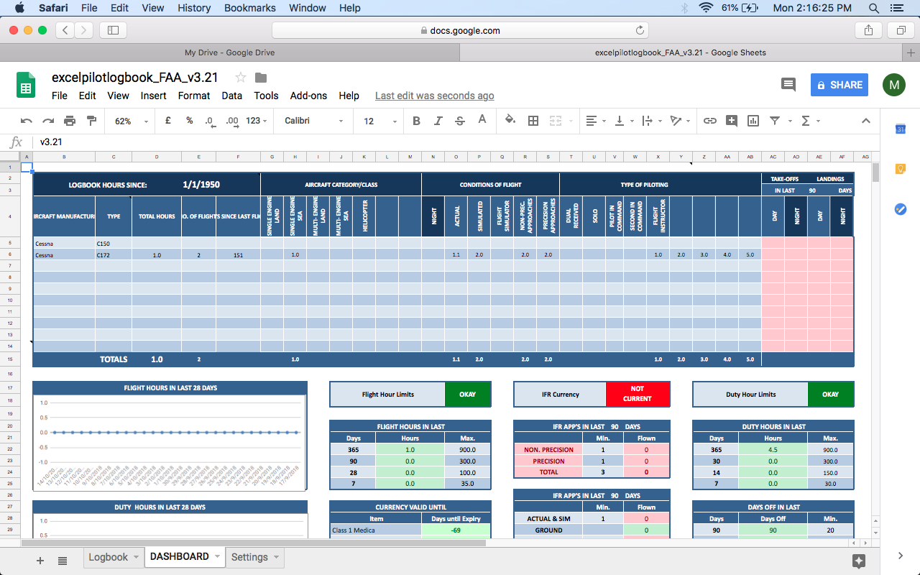The width and height of the screenshot is (920, 575).
Task: Redo the last undone action
Action: click(48, 121)
